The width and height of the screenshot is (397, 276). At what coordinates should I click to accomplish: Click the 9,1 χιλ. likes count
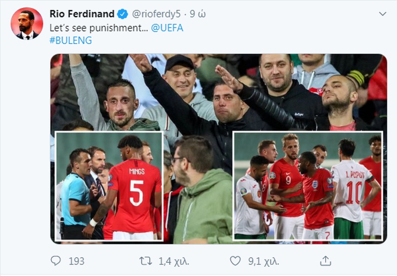click(263, 261)
